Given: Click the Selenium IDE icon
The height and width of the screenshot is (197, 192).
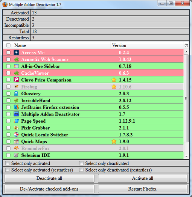Looking at the screenshot, I should [16, 155].
